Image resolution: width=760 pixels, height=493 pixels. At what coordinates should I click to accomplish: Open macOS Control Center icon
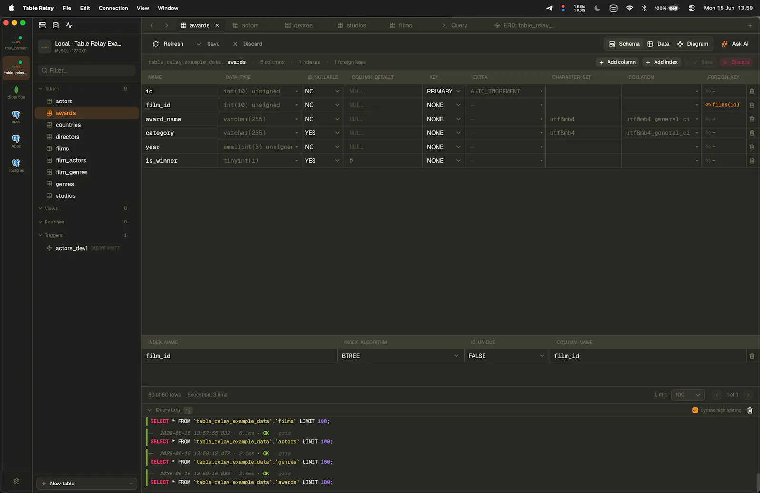click(692, 8)
